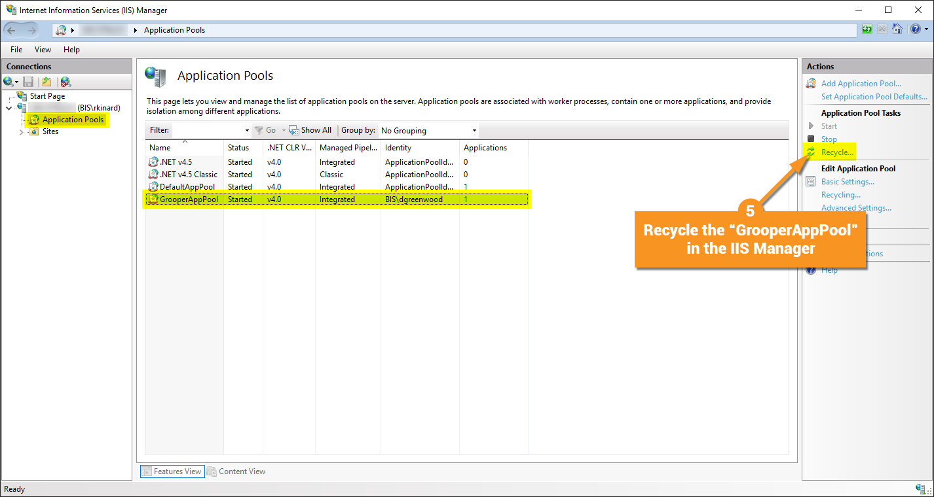Click the Back navigation arrow
This screenshot has width=934, height=497.
pyautogui.click(x=12, y=30)
